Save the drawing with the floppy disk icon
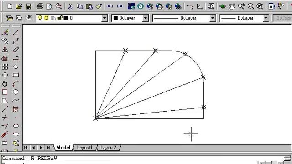 tap(28, 6)
